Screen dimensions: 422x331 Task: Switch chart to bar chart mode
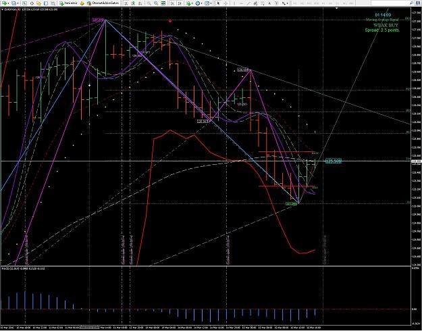pos(126,3)
